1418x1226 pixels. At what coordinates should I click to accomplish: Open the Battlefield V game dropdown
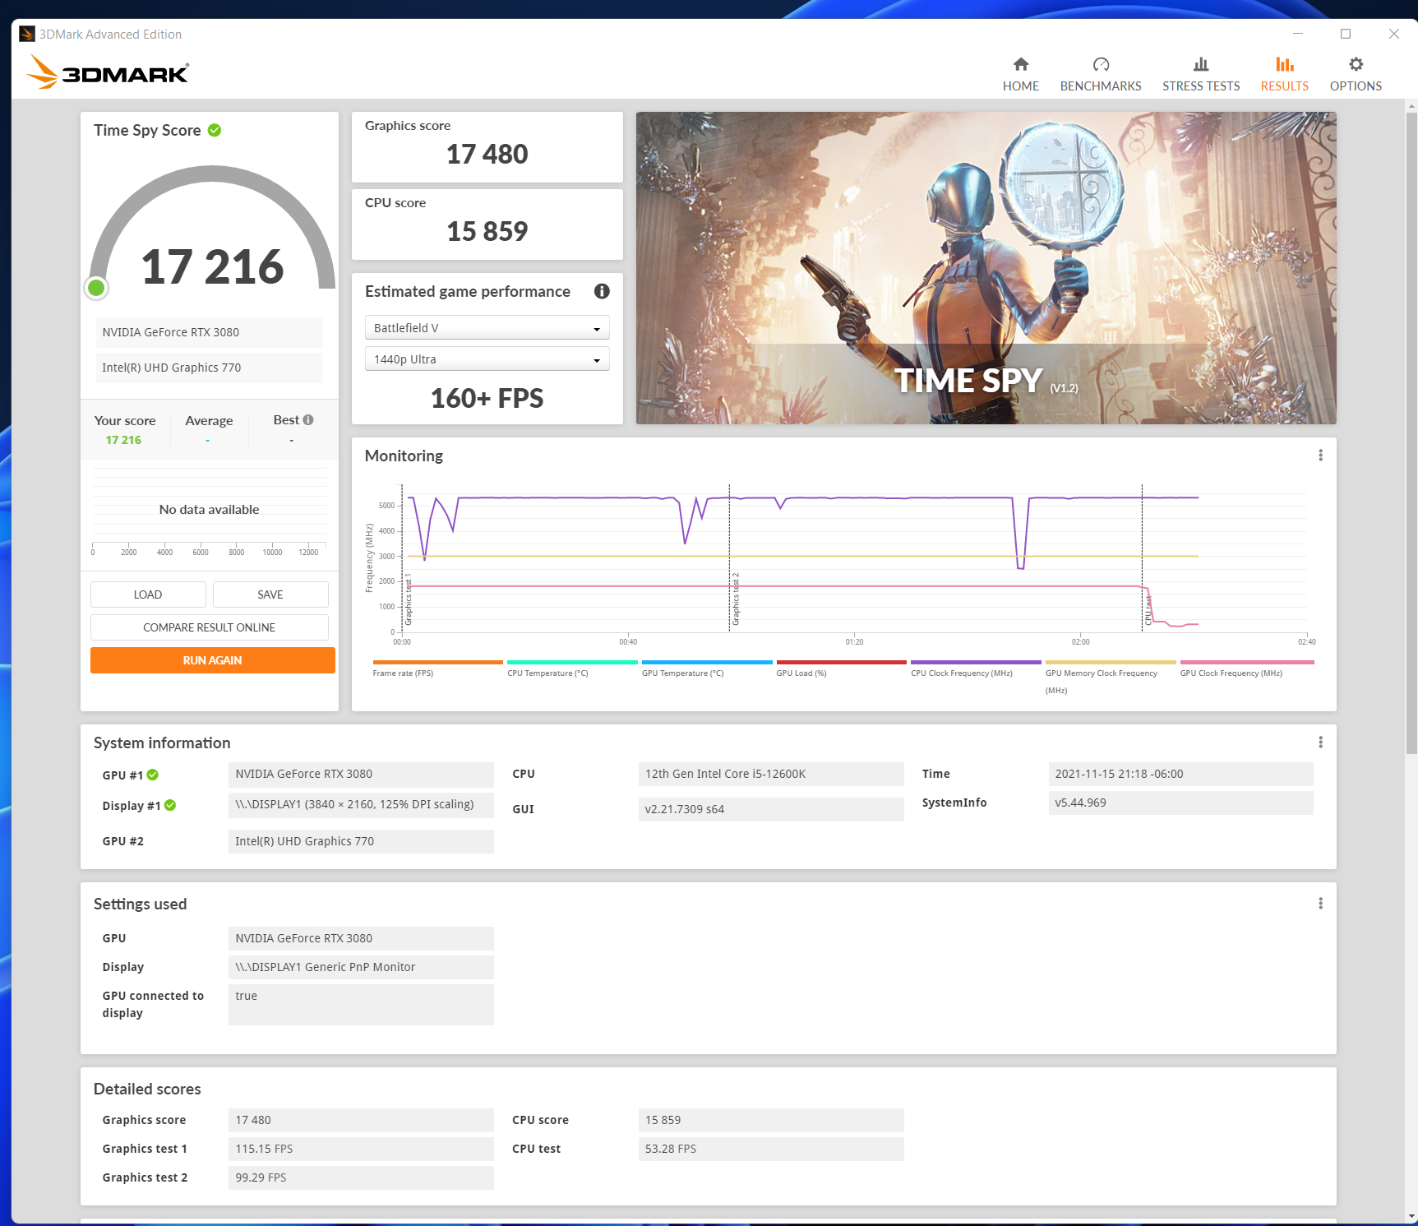487,327
